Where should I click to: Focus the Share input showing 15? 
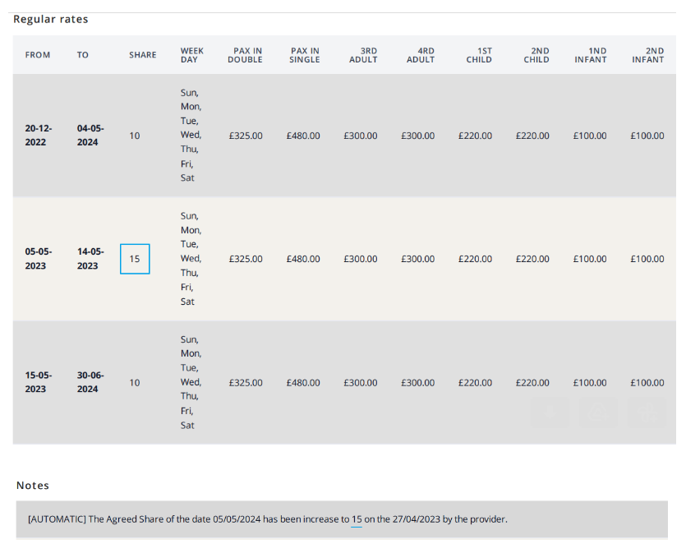coord(135,259)
